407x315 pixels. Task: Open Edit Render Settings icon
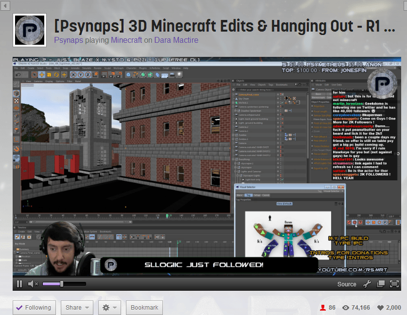[x=119, y=75]
